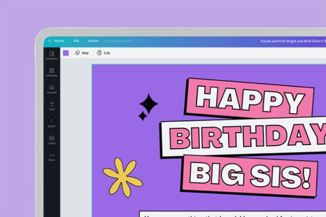Select the white text box below banners
Viewport: 326px width, 217px height.
[x=233, y=214]
